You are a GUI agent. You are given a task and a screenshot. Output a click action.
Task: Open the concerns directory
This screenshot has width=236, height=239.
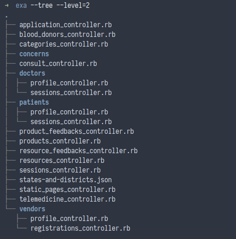point(34,54)
